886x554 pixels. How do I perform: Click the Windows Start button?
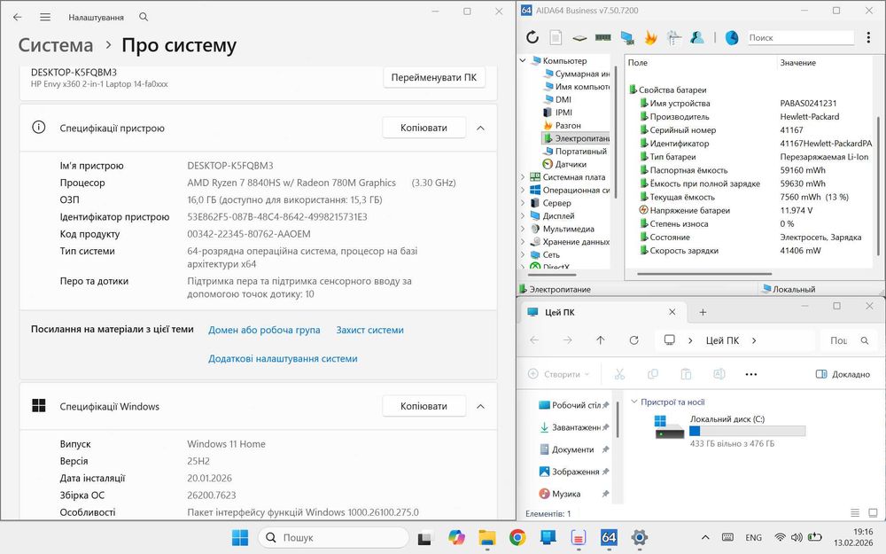click(239, 537)
